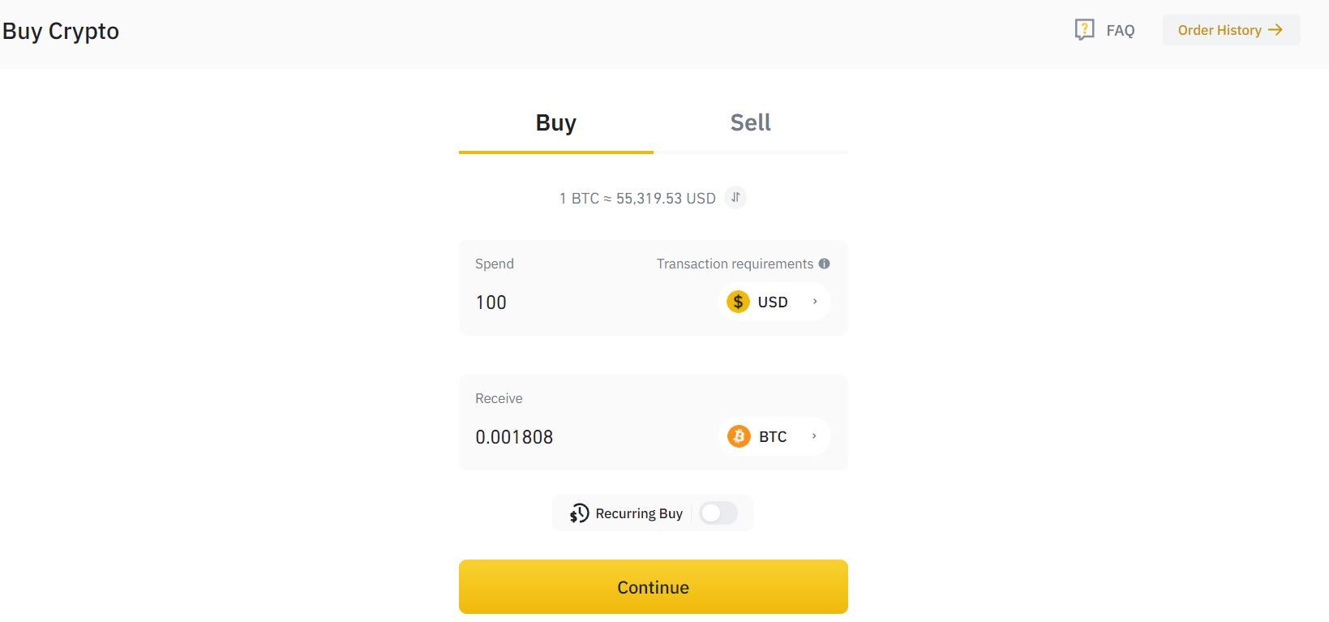Click the Transaction requirements info icon
Screen dimensions: 1329x622
(824, 264)
